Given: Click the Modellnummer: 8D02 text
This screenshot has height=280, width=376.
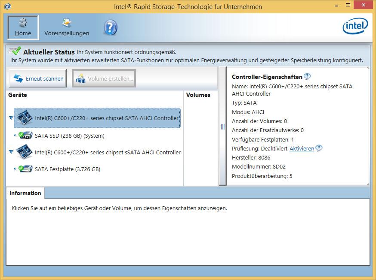Looking at the screenshot, I should [x=259, y=166].
